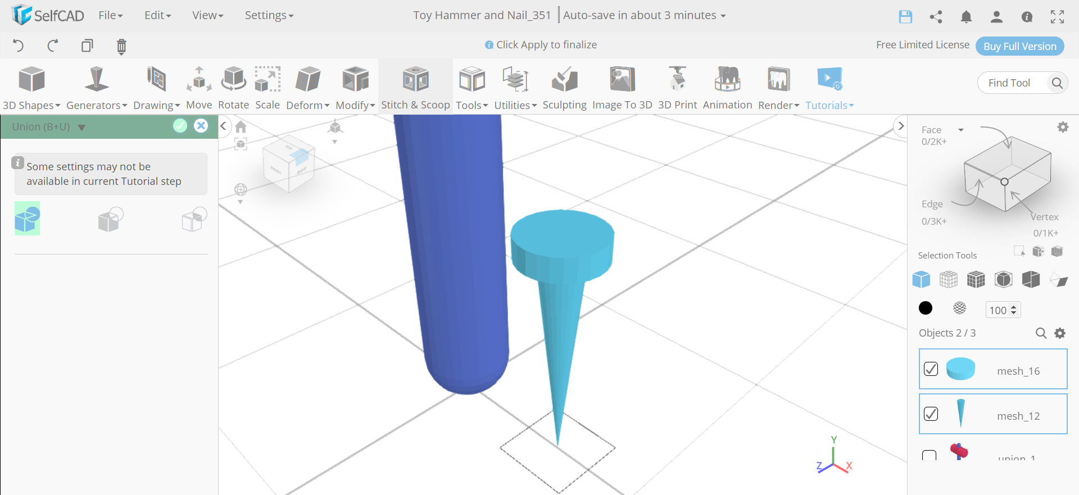Toggle mesh_12 selection checkbox
Screen dimensions: 1079x495
click(x=931, y=414)
